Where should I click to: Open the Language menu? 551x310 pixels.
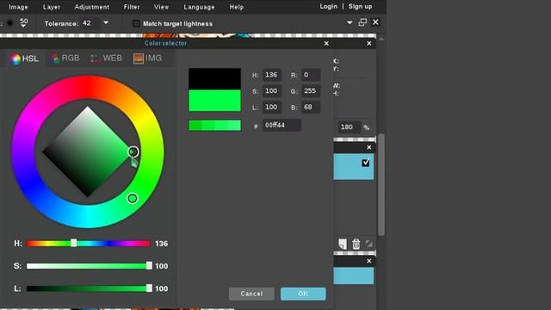pos(199,7)
